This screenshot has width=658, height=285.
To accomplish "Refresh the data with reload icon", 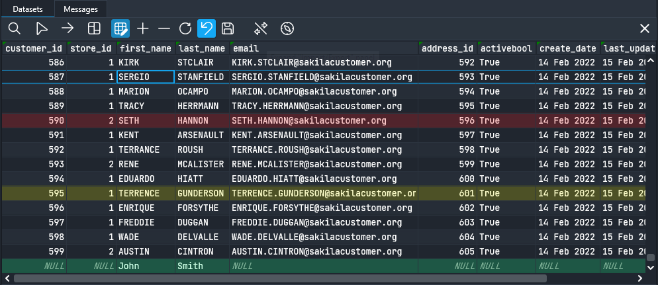I will pyautogui.click(x=185, y=28).
